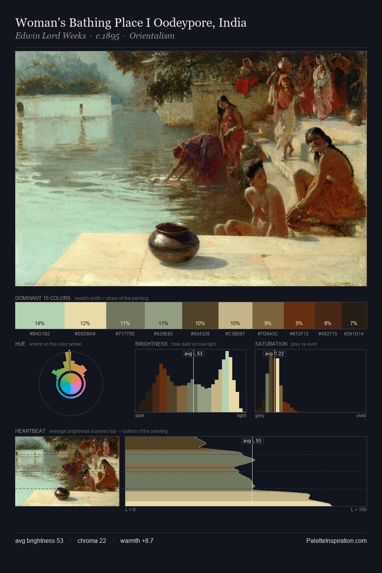Click the vivid axis label
Image resolution: width=382 pixels, height=573 pixels.
361,416
